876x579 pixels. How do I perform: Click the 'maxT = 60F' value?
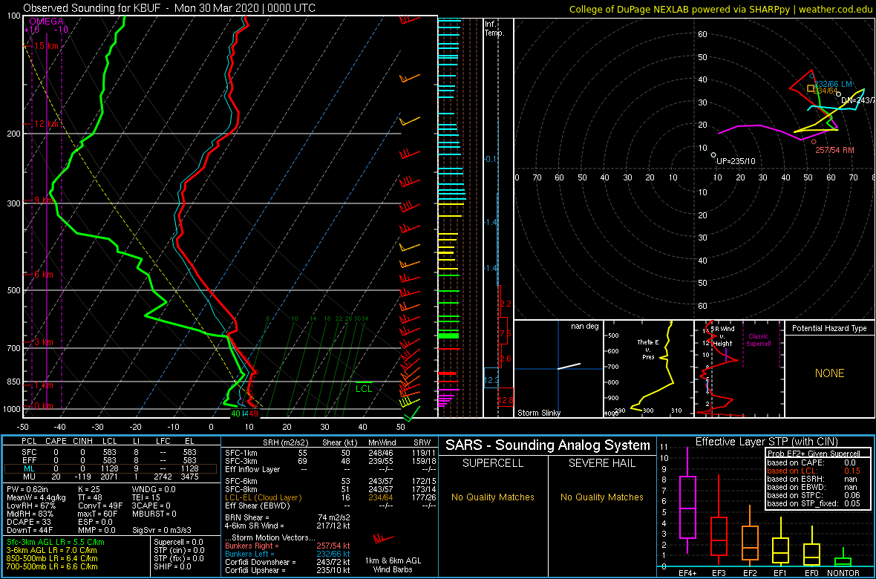pyautogui.click(x=97, y=513)
